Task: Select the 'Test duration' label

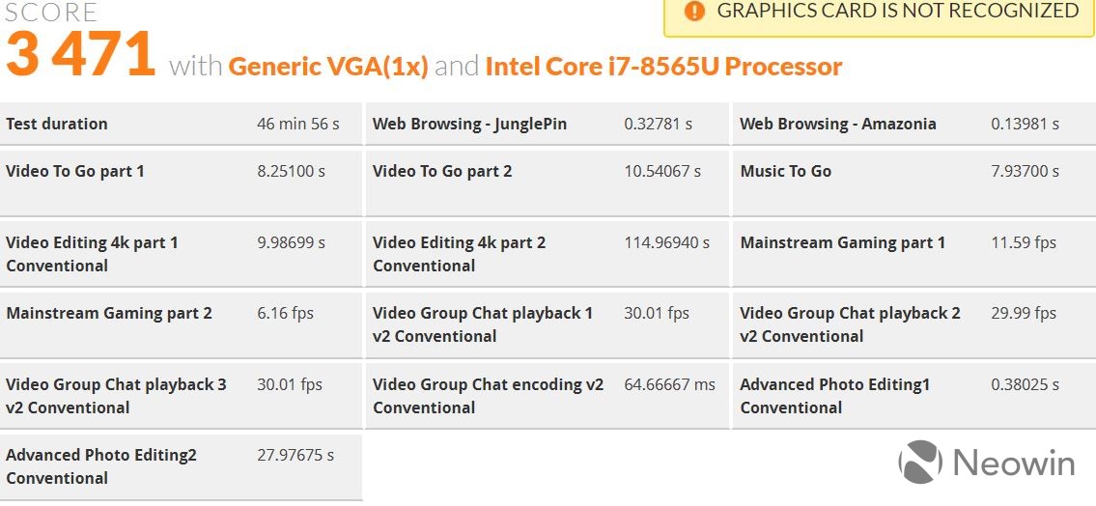Action: point(57,125)
